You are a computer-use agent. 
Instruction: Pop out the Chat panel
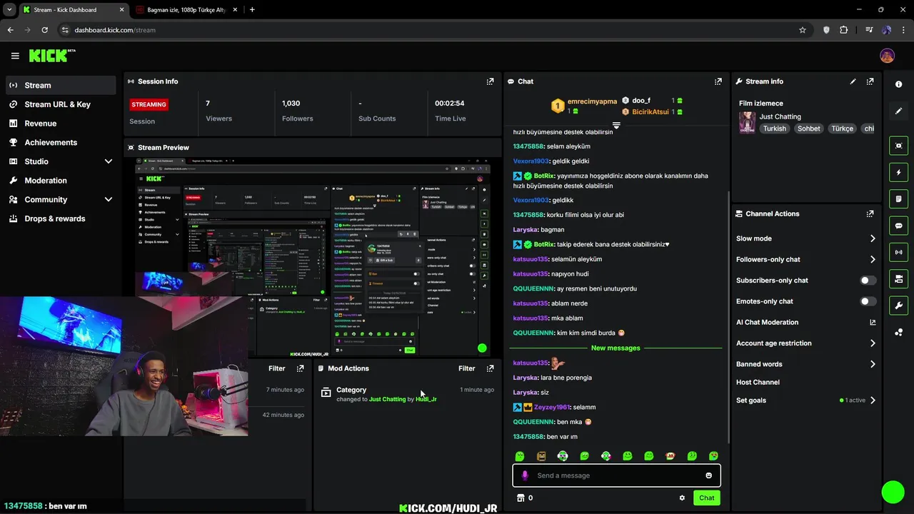coord(718,81)
